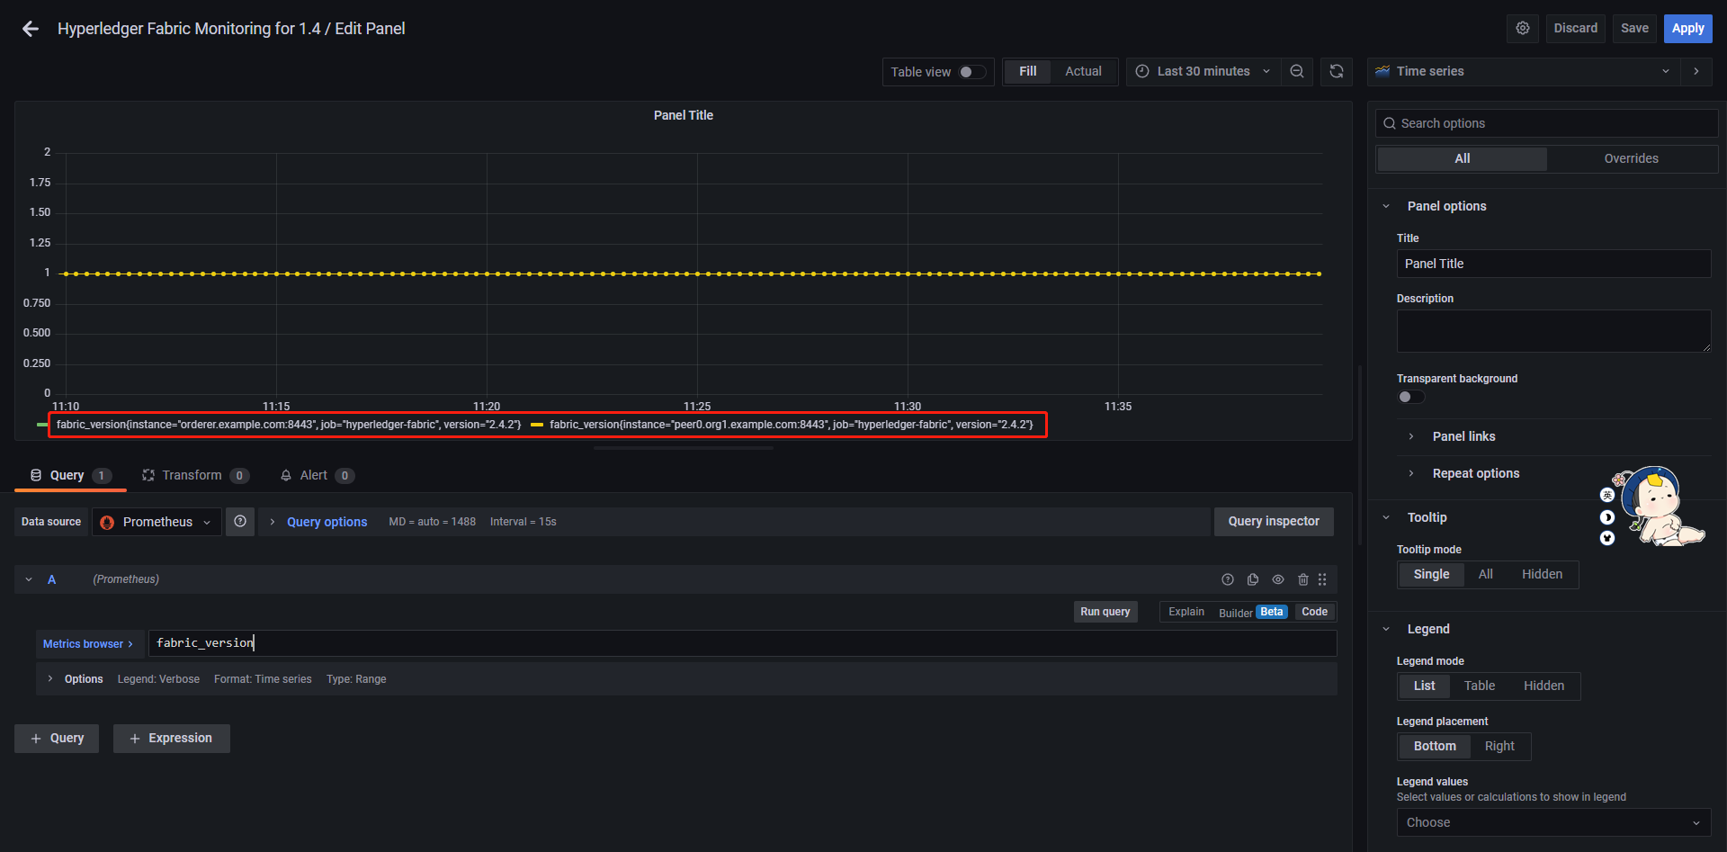This screenshot has height=852, width=1727.
Task: Expand Panel links section
Action: (1463, 436)
